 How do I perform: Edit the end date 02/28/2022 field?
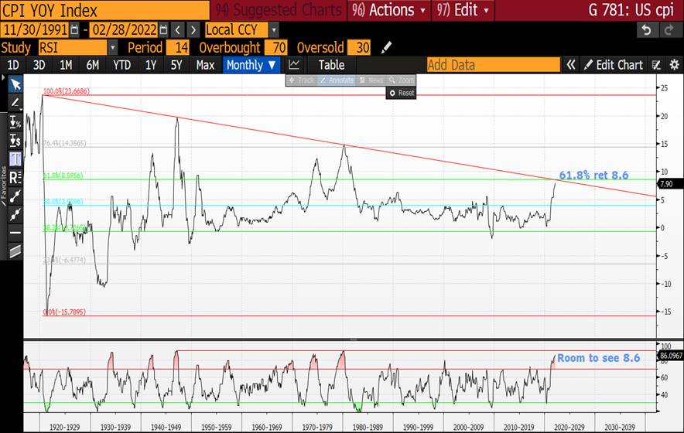[124, 30]
